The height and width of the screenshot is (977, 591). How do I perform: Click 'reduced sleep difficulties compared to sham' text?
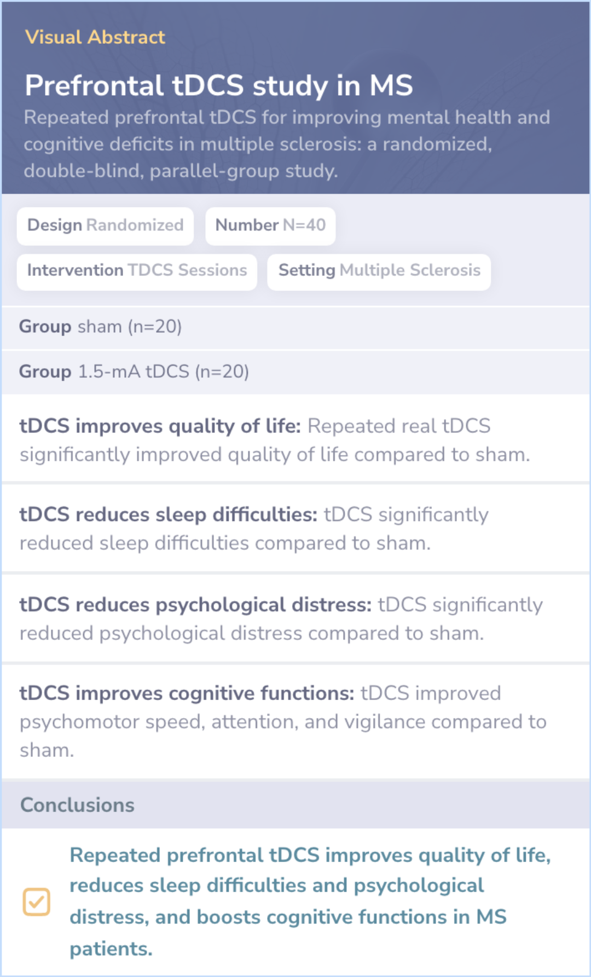pyautogui.click(x=225, y=544)
